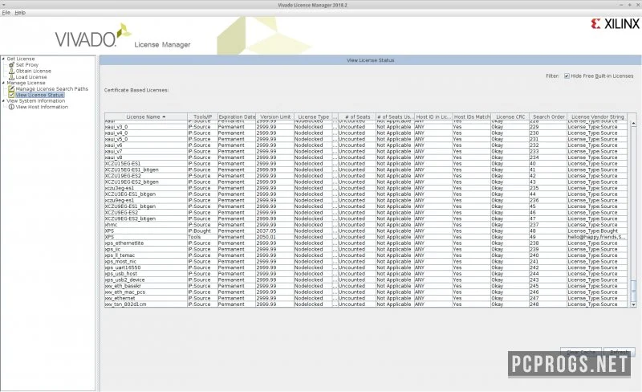Viewport: 642px width, 392px height.
Task: Select the xxv_eth_mac_pcs license row
Action: tap(366, 292)
